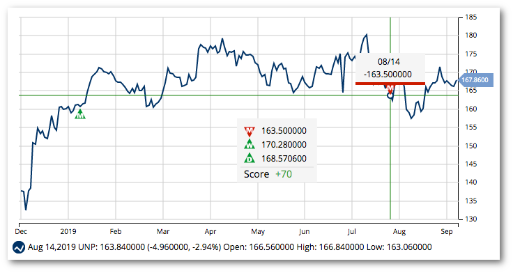Click the 130 price axis label

pyautogui.click(x=471, y=219)
